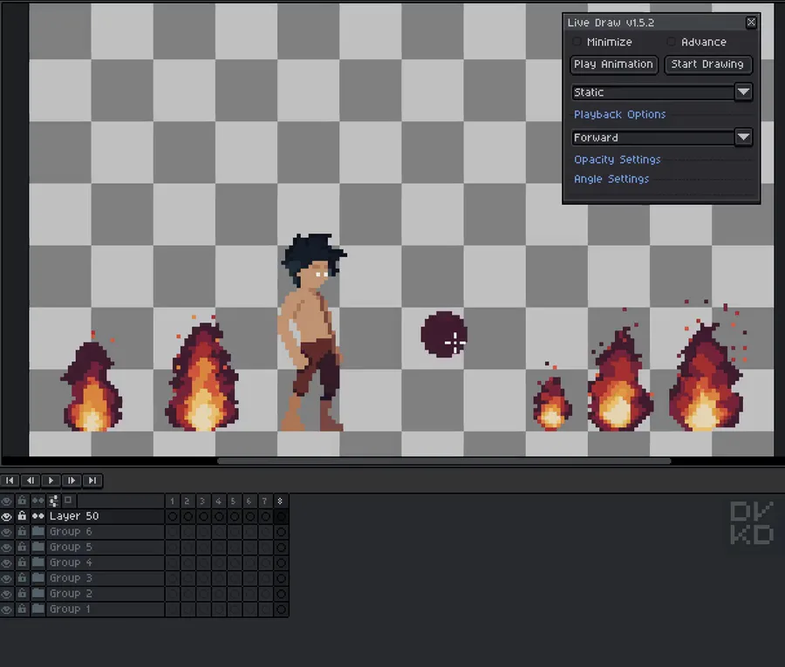Enable the Advance checkbox in Live Draw
785x667 pixels.
(672, 42)
